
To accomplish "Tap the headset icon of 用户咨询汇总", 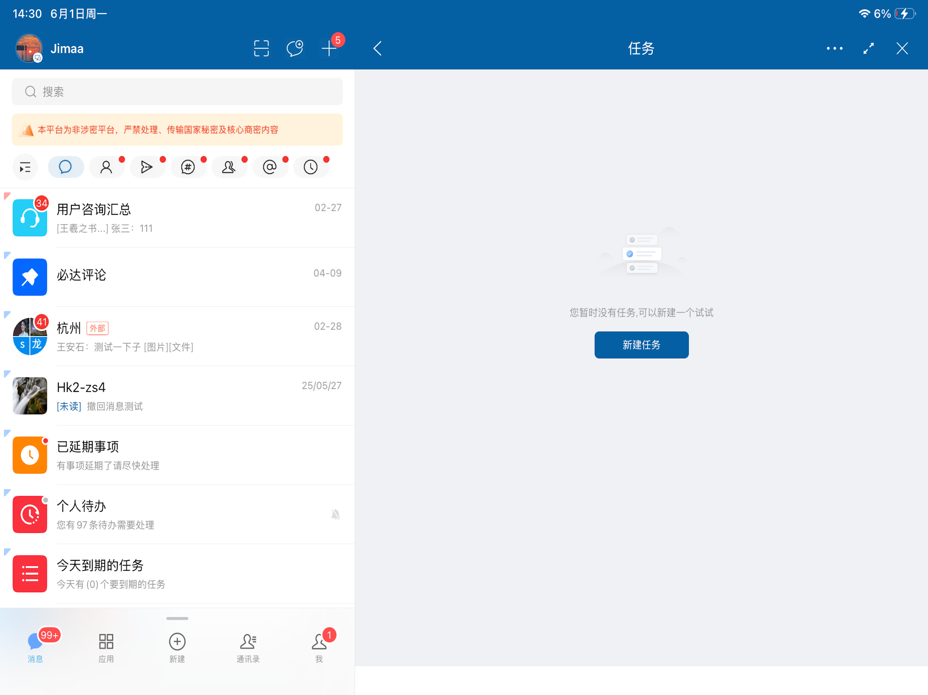I will [30, 218].
